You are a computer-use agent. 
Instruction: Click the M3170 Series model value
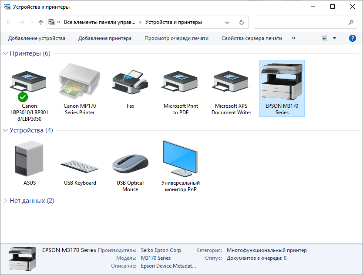[x=156, y=258]
